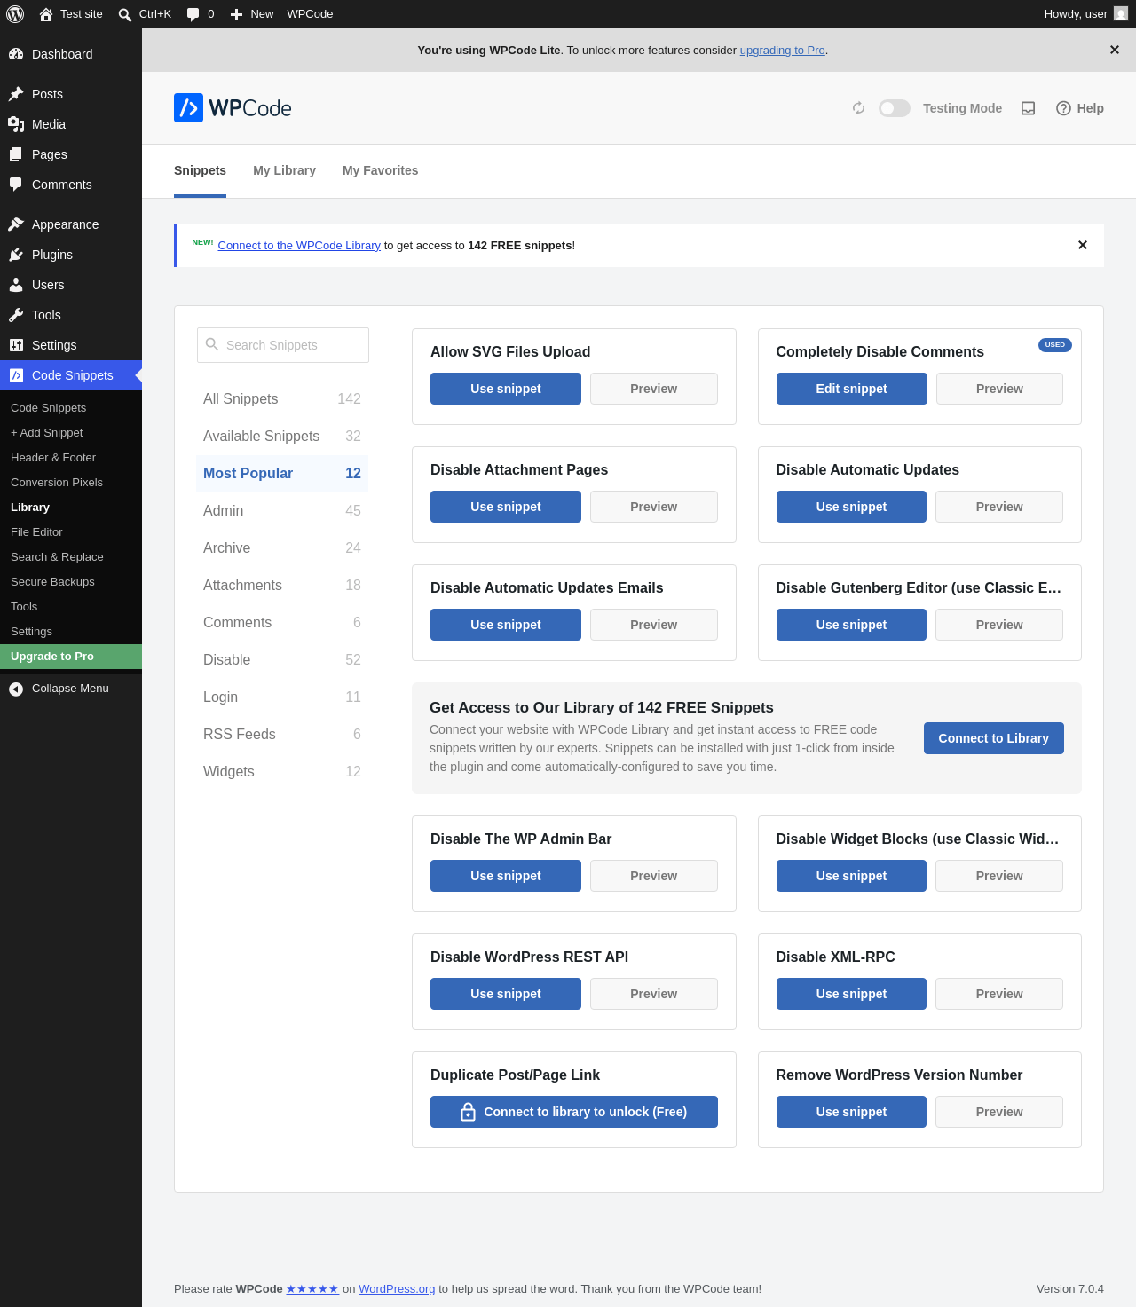Screen dimensions: 1136x1307
Task: Use the Disable XML-RPC snippet
Action: [x=851, y=994]
